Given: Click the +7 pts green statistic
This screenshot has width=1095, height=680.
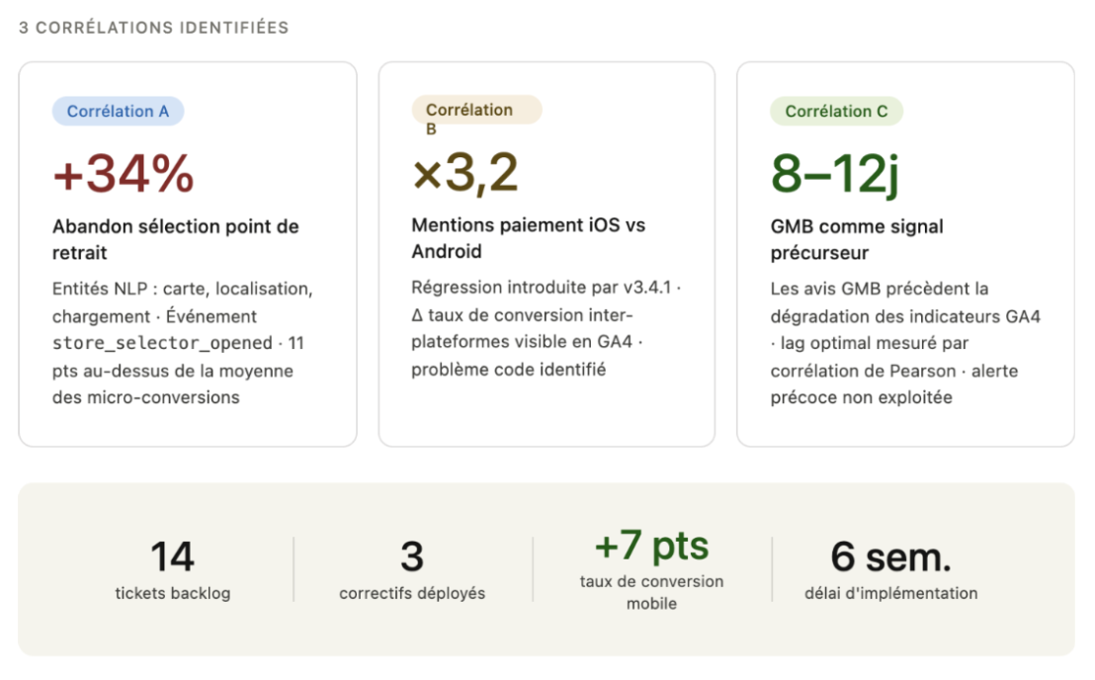Looking at the screenshot, I should click(651, 547).
